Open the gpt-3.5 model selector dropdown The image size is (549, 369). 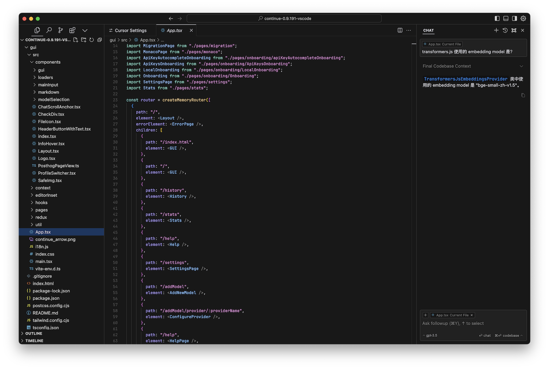tap(430, 335)
